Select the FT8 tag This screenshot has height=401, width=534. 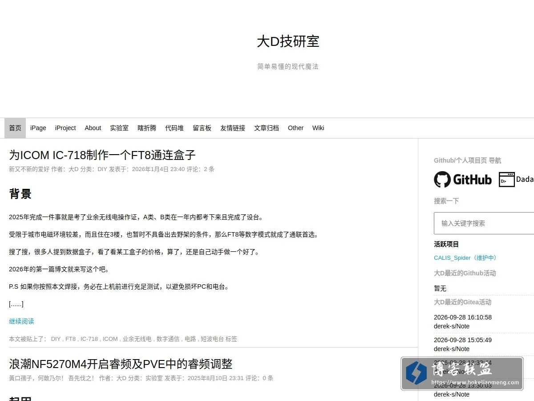pos(71,339)
